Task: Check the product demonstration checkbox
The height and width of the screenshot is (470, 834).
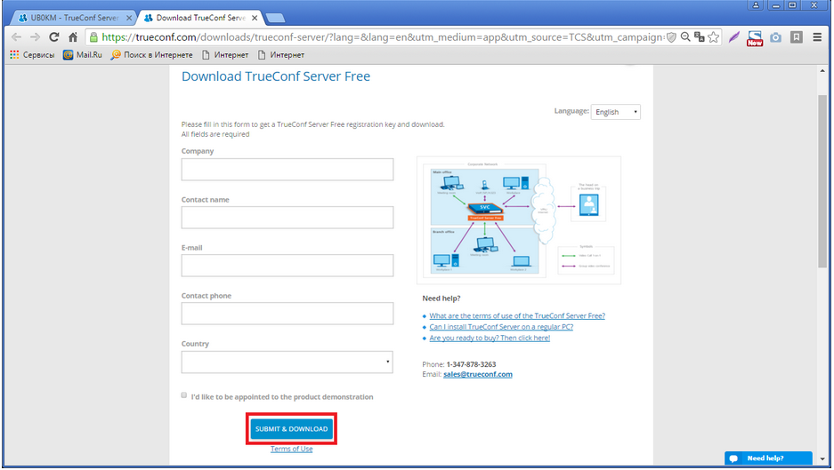Action: pos(184,395)
